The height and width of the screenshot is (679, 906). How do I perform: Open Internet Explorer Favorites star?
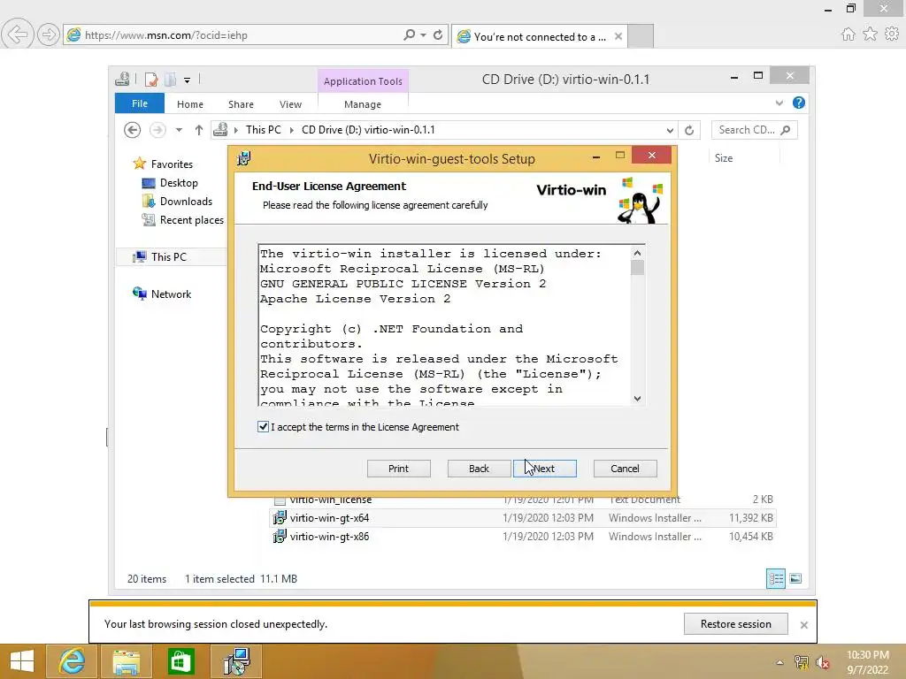click(870, 34)
